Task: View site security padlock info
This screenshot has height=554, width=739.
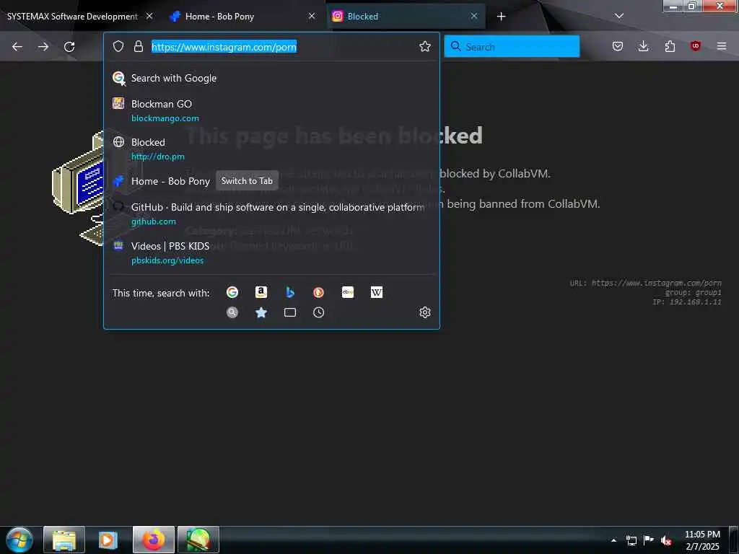Action: click(138, 46)
